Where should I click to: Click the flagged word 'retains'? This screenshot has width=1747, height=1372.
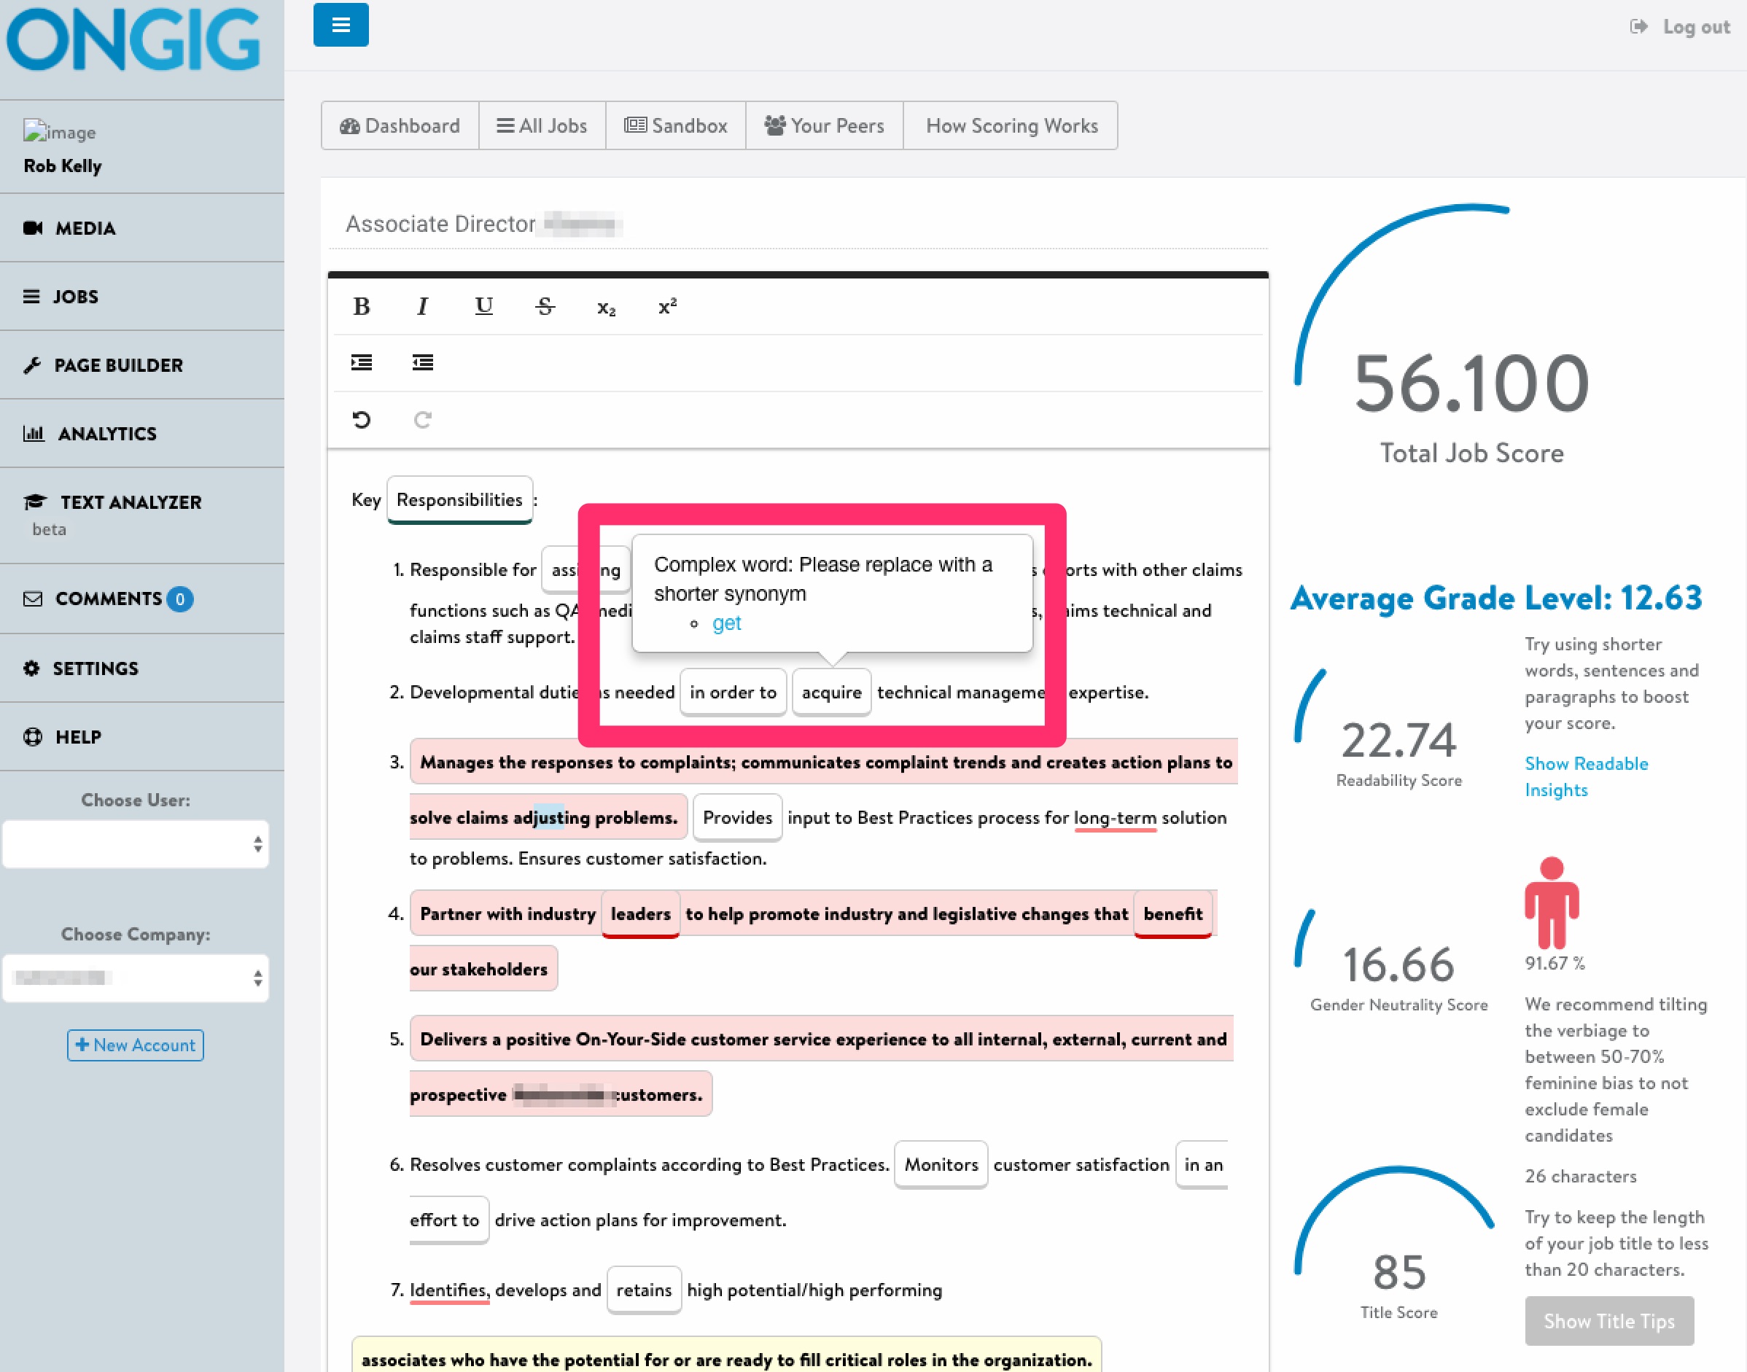[644, 1290]
